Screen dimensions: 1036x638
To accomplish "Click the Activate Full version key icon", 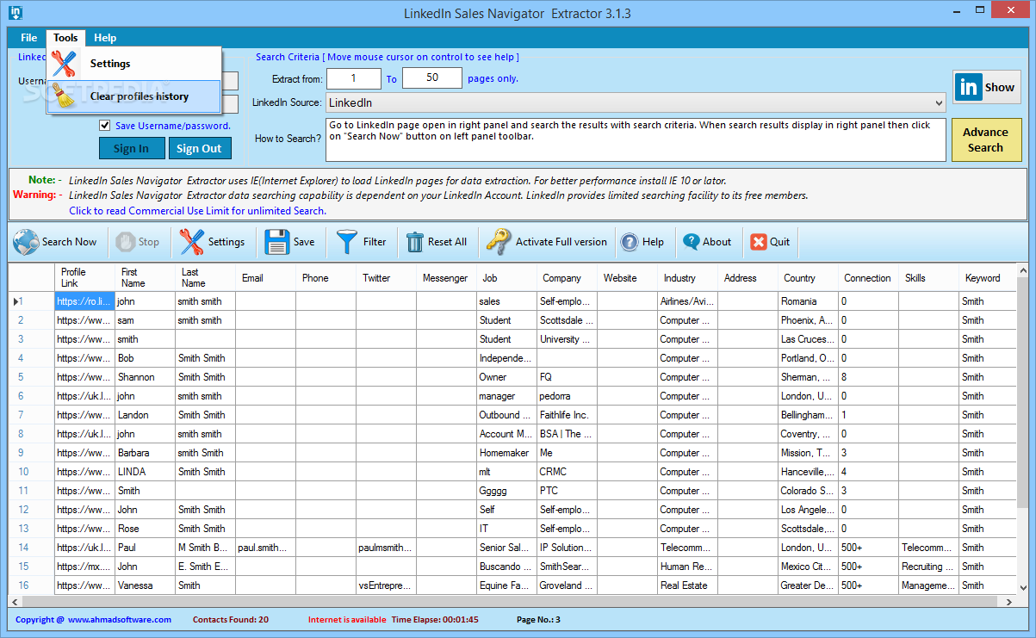I will pyautogui.click(x=499, y=242).
